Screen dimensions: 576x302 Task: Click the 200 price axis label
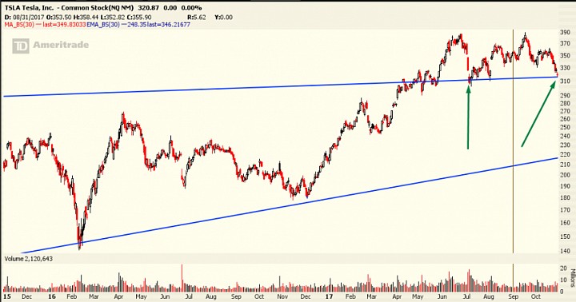(x=565, y=175)
